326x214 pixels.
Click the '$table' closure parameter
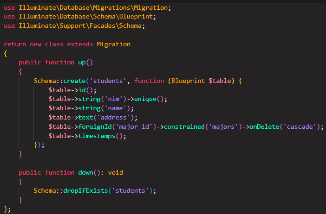pyautogui.click(x=220, y=81)
